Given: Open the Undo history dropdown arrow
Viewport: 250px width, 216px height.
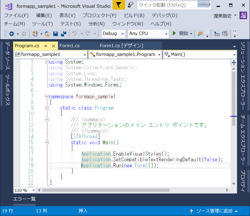Looking at the screenshot, I should (x=82, y=34).
